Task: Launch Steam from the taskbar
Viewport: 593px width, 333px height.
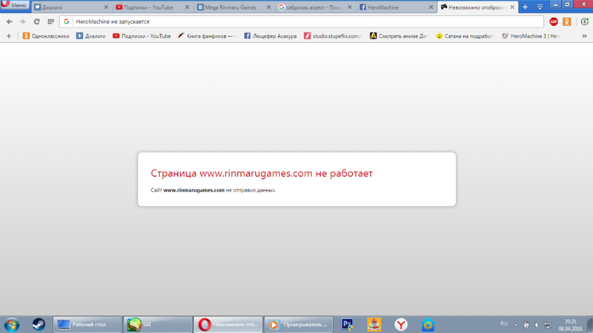Action: [x=39, y=325]
